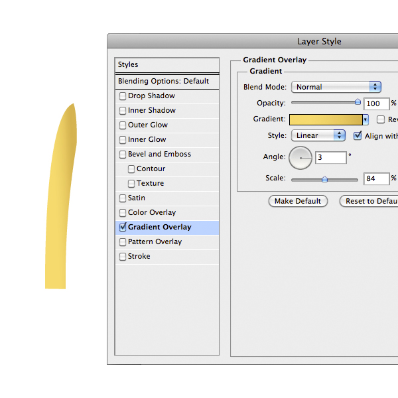Click the Make Default button

click(x=298, y=201)
